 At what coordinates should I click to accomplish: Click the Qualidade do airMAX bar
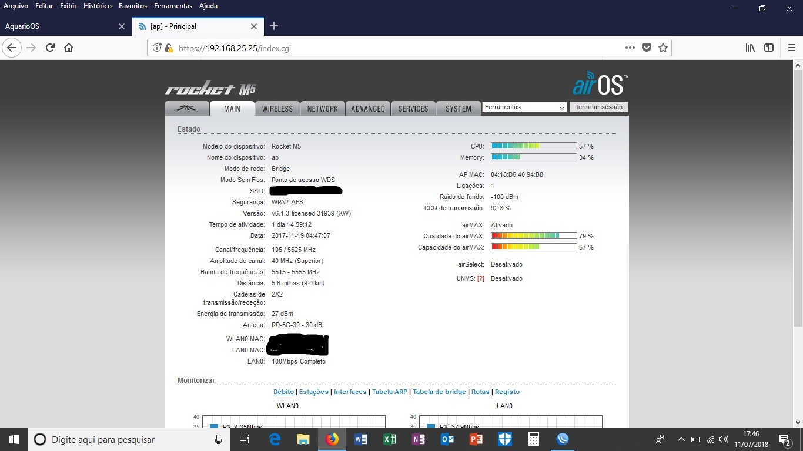534,235
